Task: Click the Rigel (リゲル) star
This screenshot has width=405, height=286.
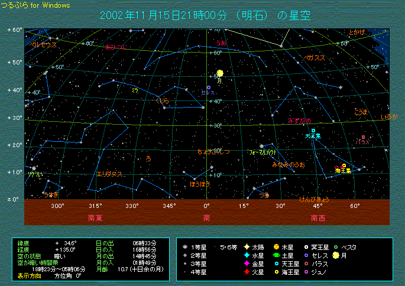Action: click(x=34, y=168)
